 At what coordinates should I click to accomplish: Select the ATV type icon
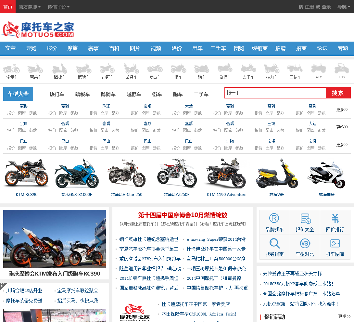point(319,69)
